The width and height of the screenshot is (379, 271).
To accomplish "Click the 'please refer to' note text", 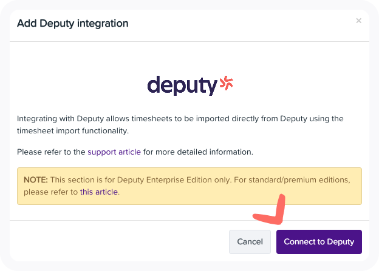I will point(50,192).
